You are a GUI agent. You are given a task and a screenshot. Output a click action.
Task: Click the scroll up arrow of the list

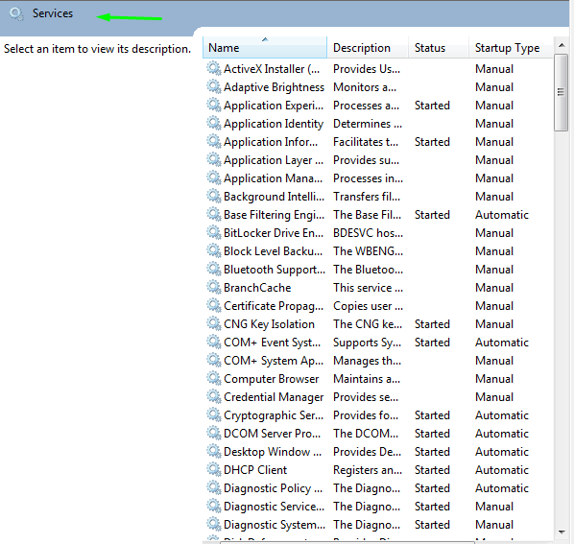pos(562,45)
